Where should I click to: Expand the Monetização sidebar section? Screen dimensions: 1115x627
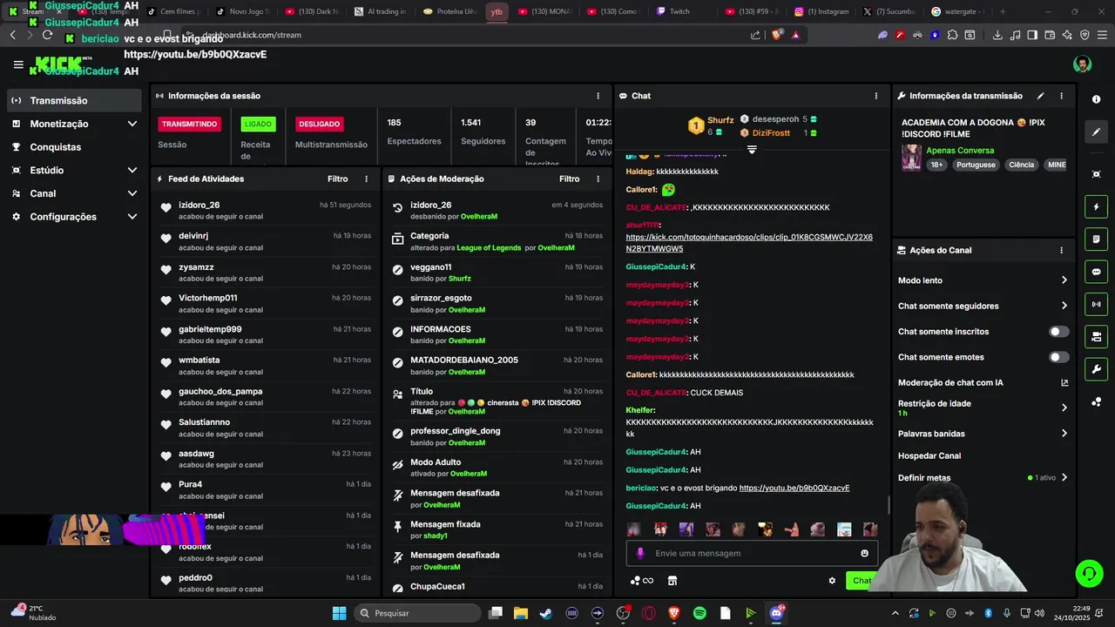pos(132,124)
